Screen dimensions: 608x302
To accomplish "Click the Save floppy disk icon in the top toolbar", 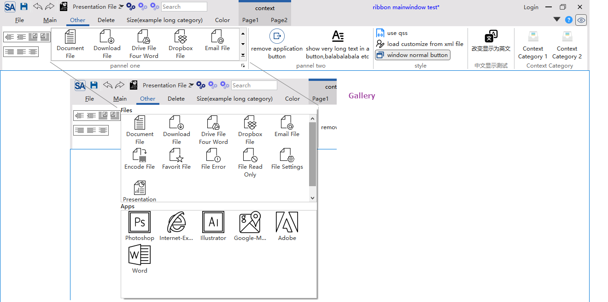I will 24,7.
